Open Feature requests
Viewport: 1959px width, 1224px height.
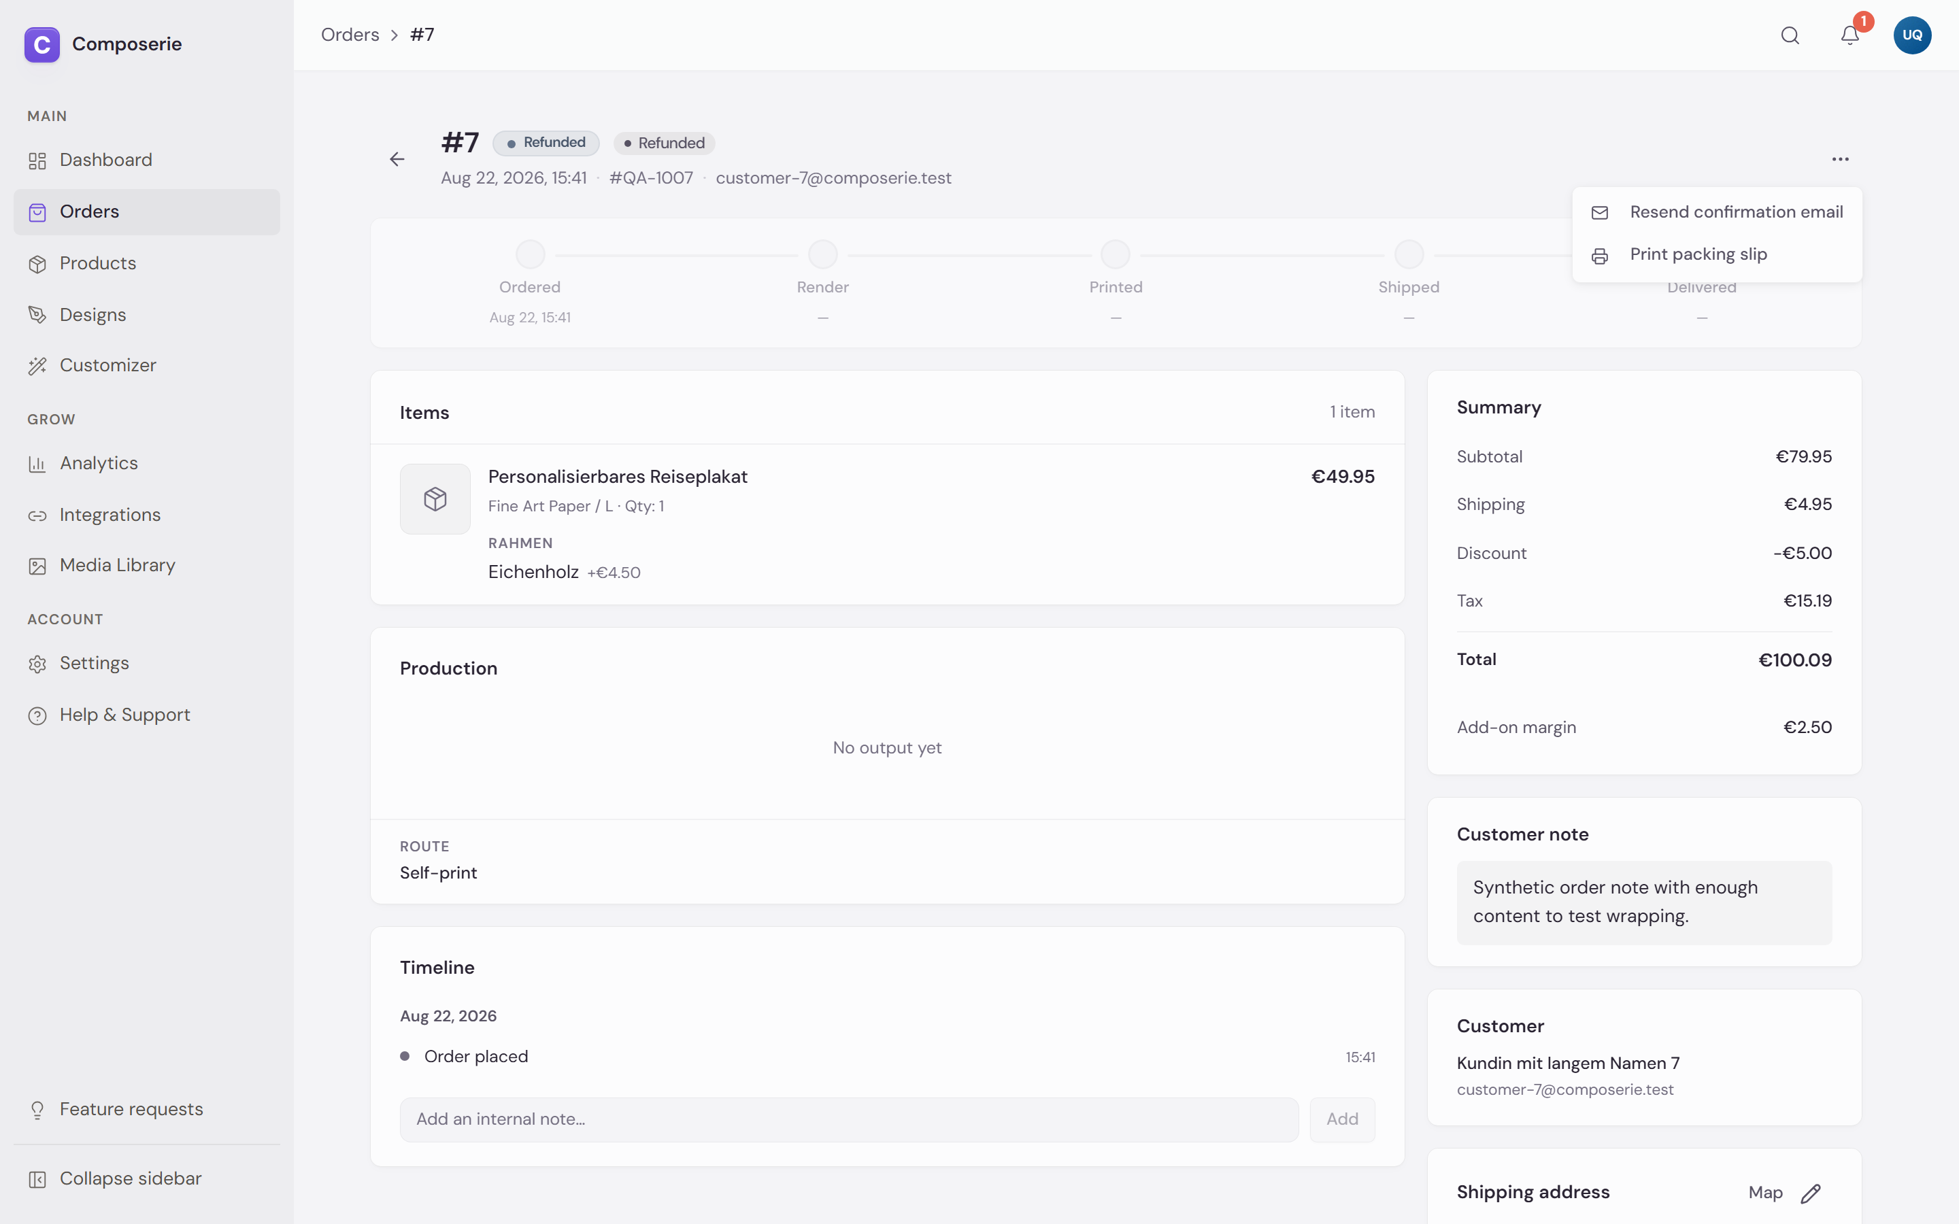[146, 1110]
